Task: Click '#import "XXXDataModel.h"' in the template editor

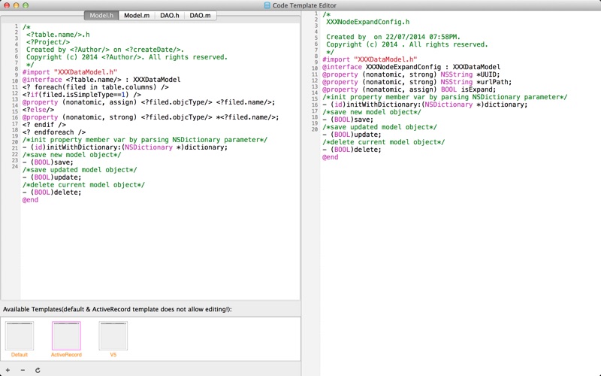Action: tap(70, 72)
